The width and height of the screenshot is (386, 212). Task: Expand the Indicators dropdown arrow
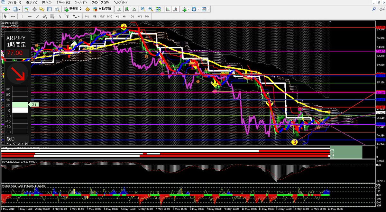[188, 10]
